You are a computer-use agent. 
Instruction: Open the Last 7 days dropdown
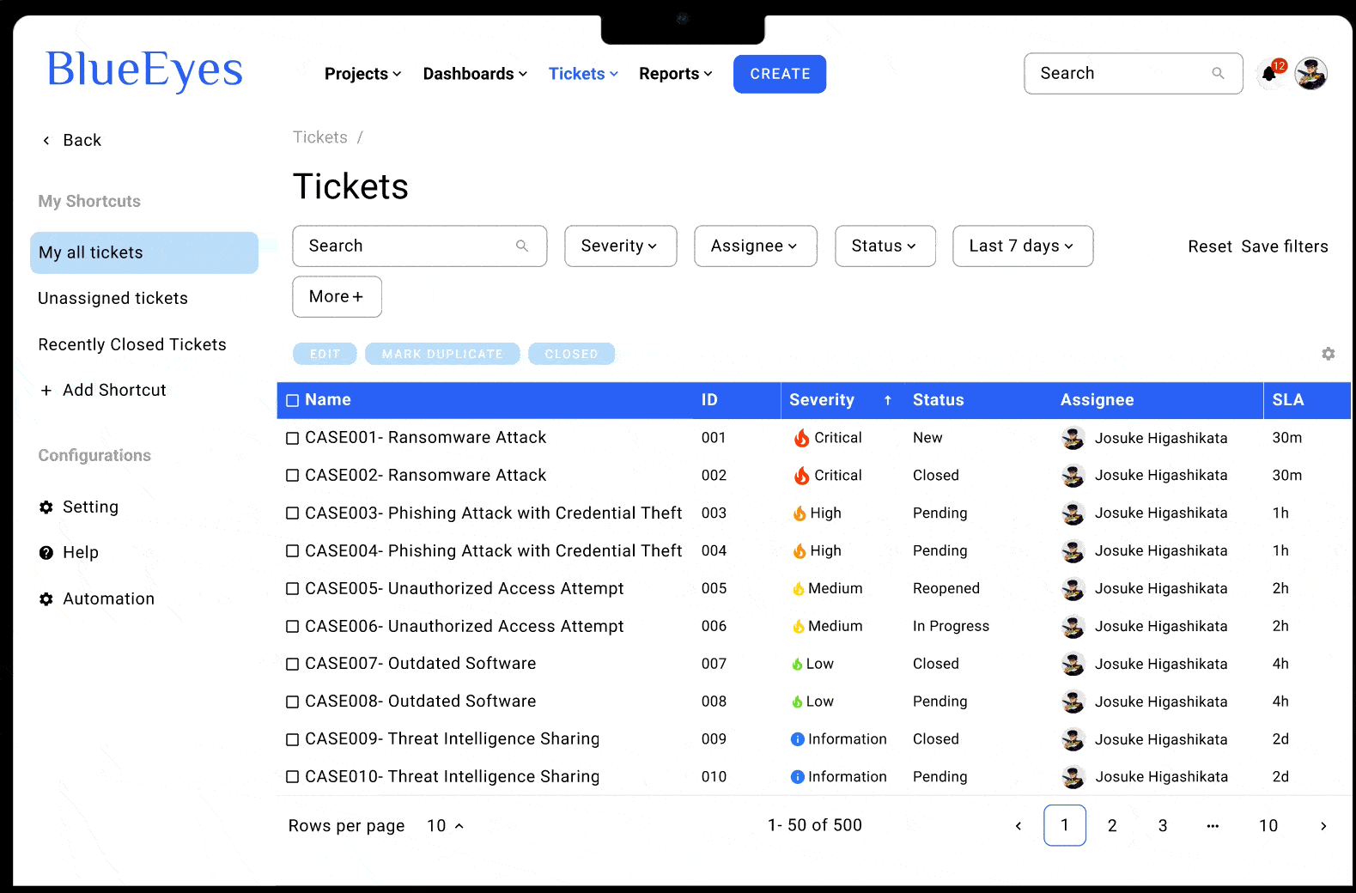1022,246
